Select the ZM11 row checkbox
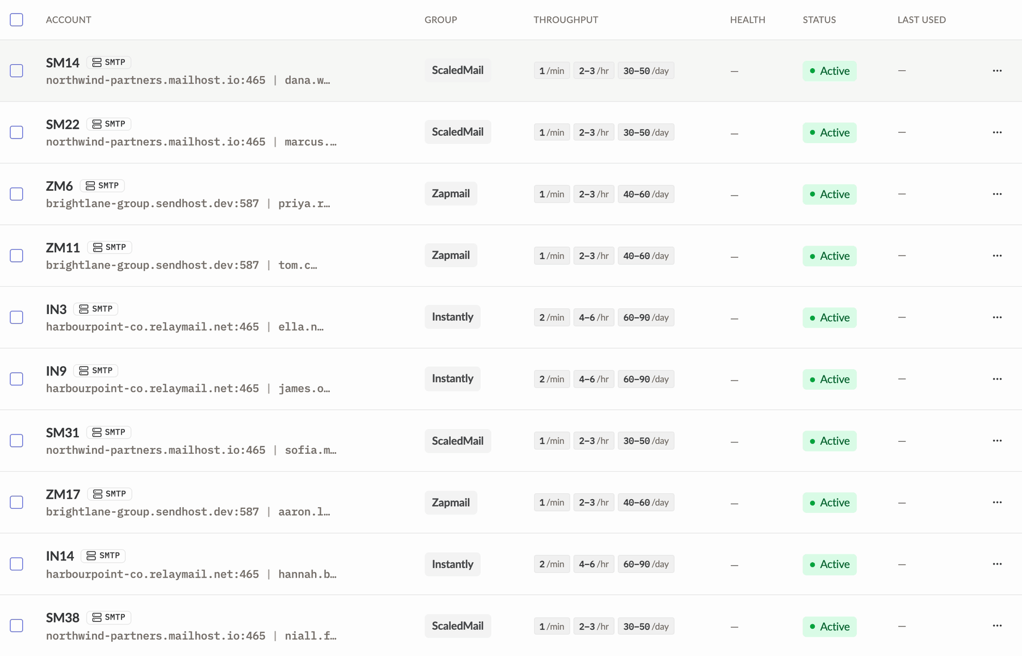 [16, 256]
